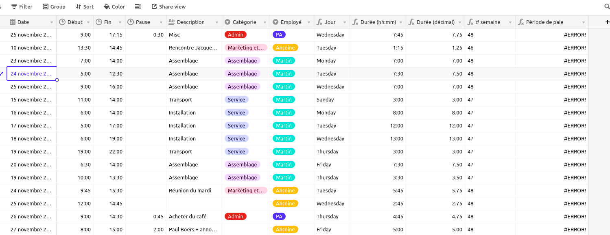This screenshot has width=610, height=235.
Task: Click the 13:30 start time cell
Action: point(75,48)
